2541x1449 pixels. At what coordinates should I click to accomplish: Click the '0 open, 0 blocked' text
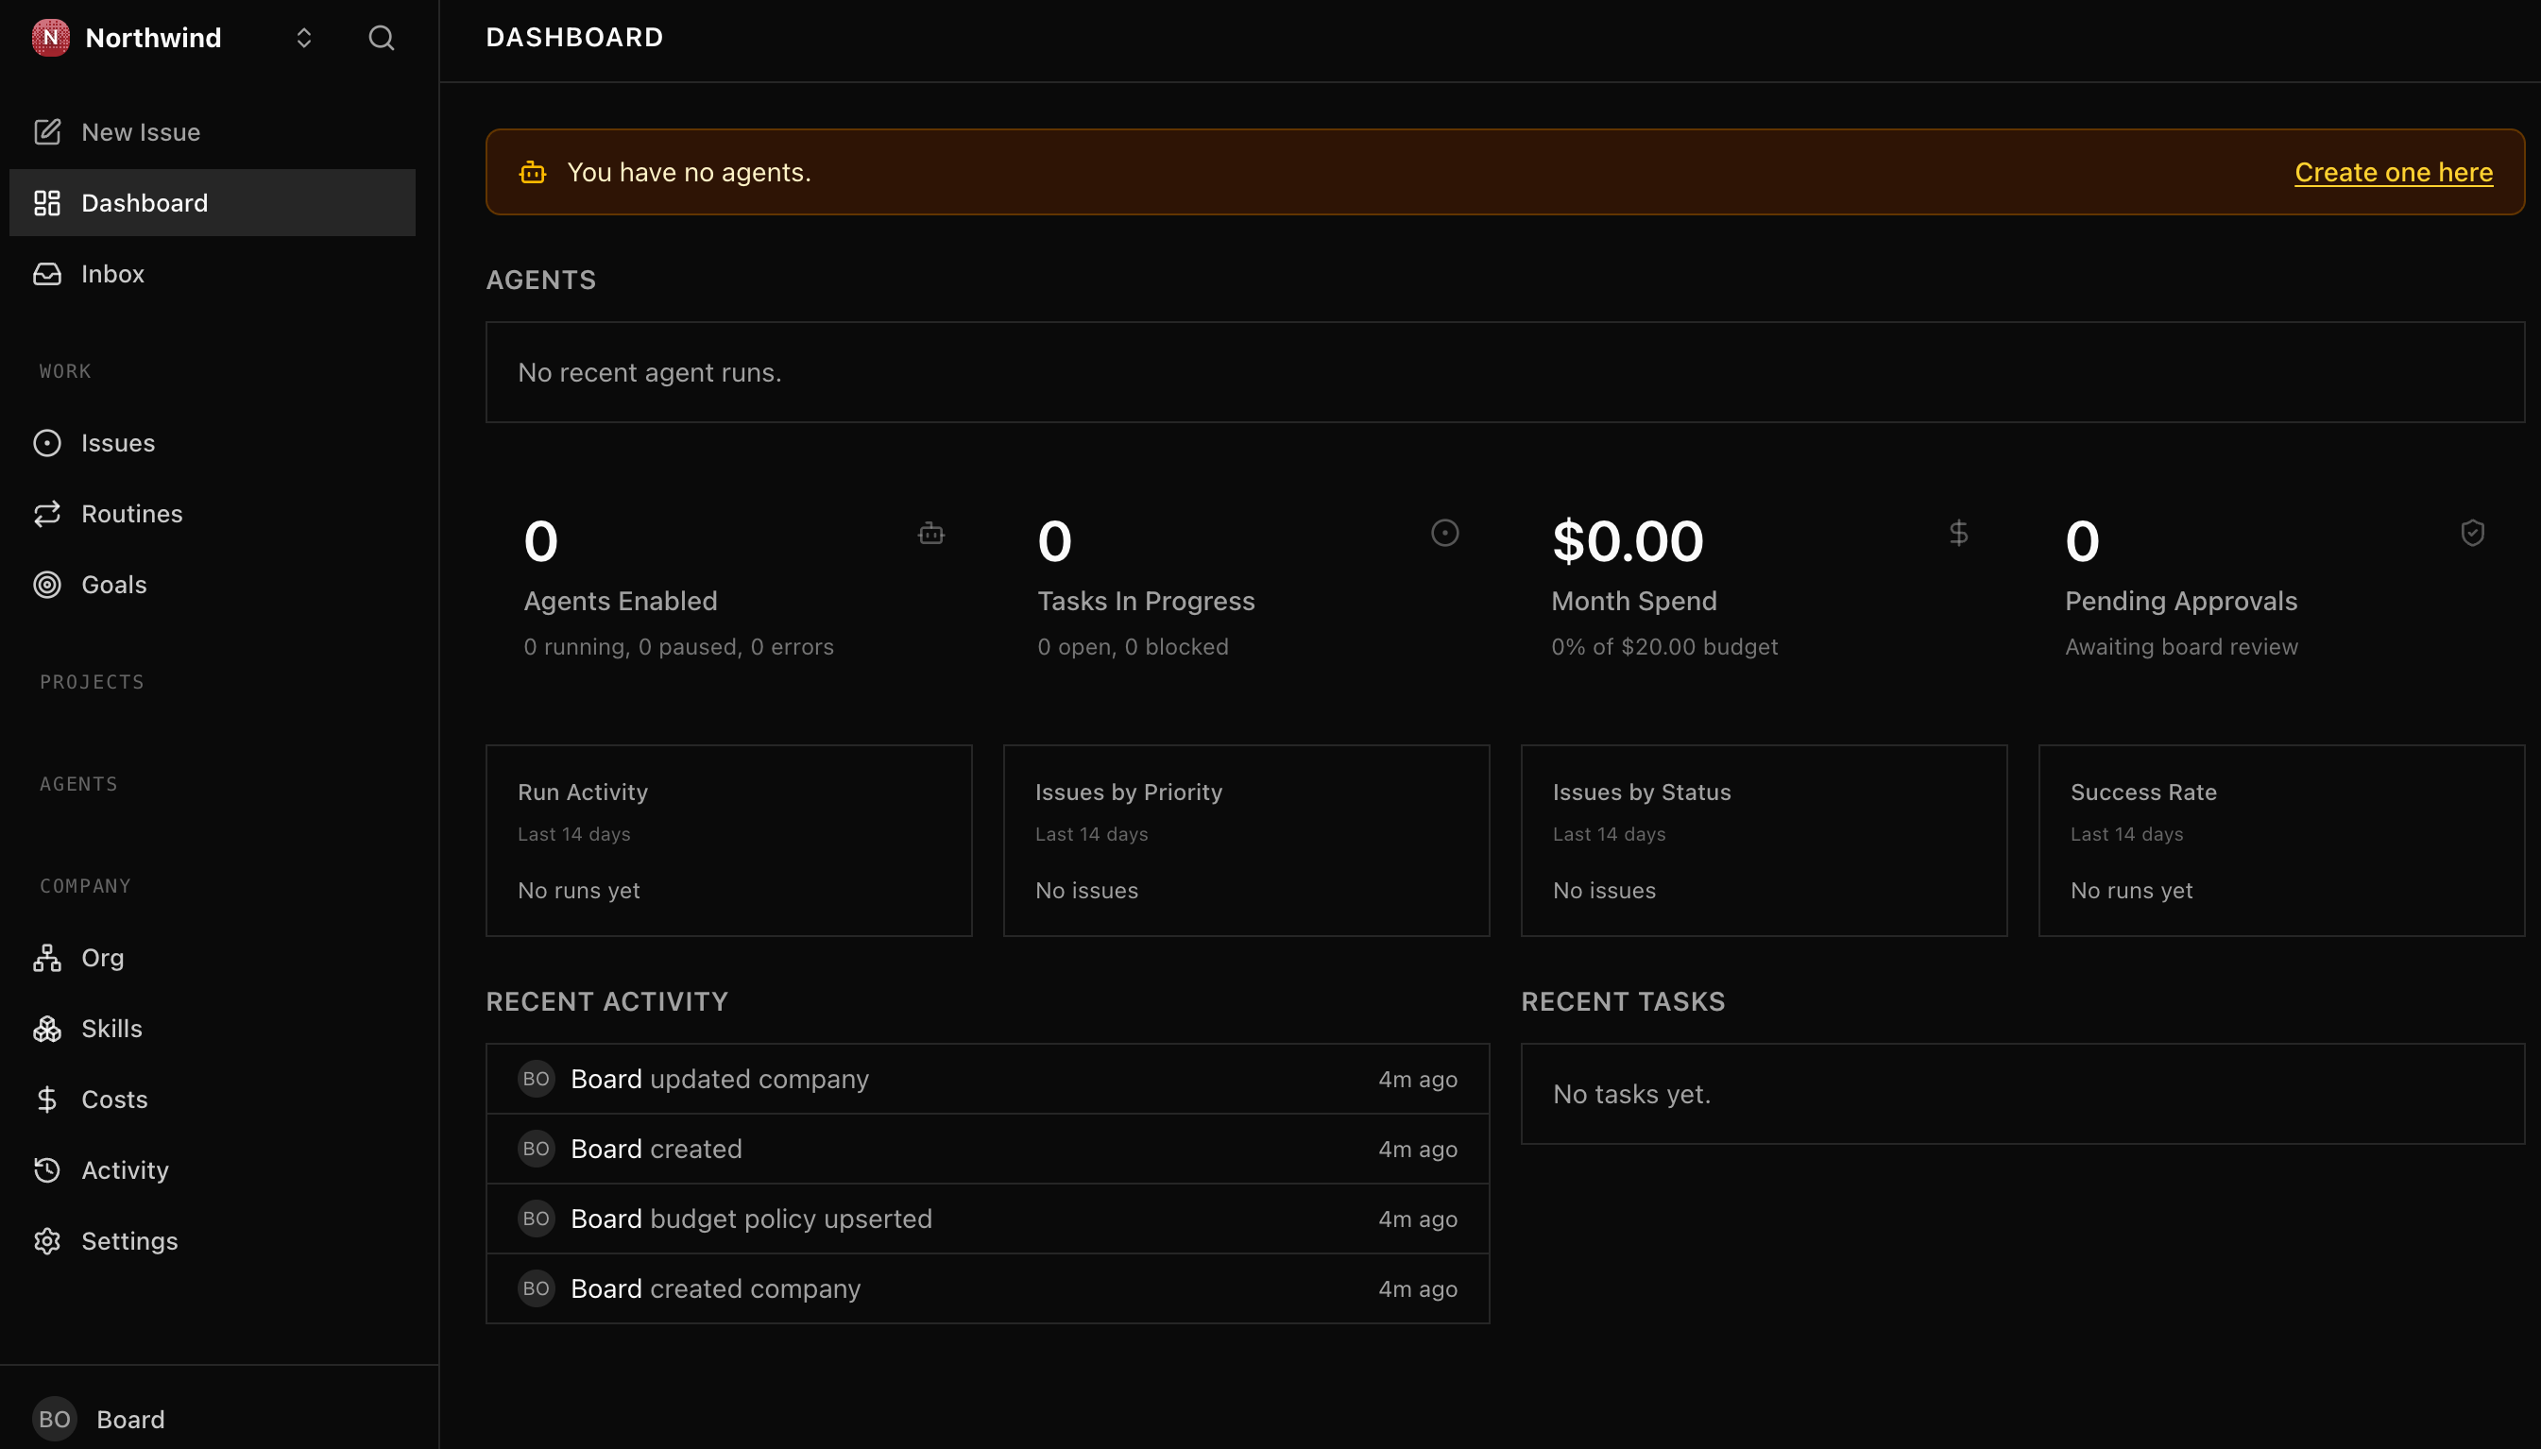click(x=1133, y=647)
